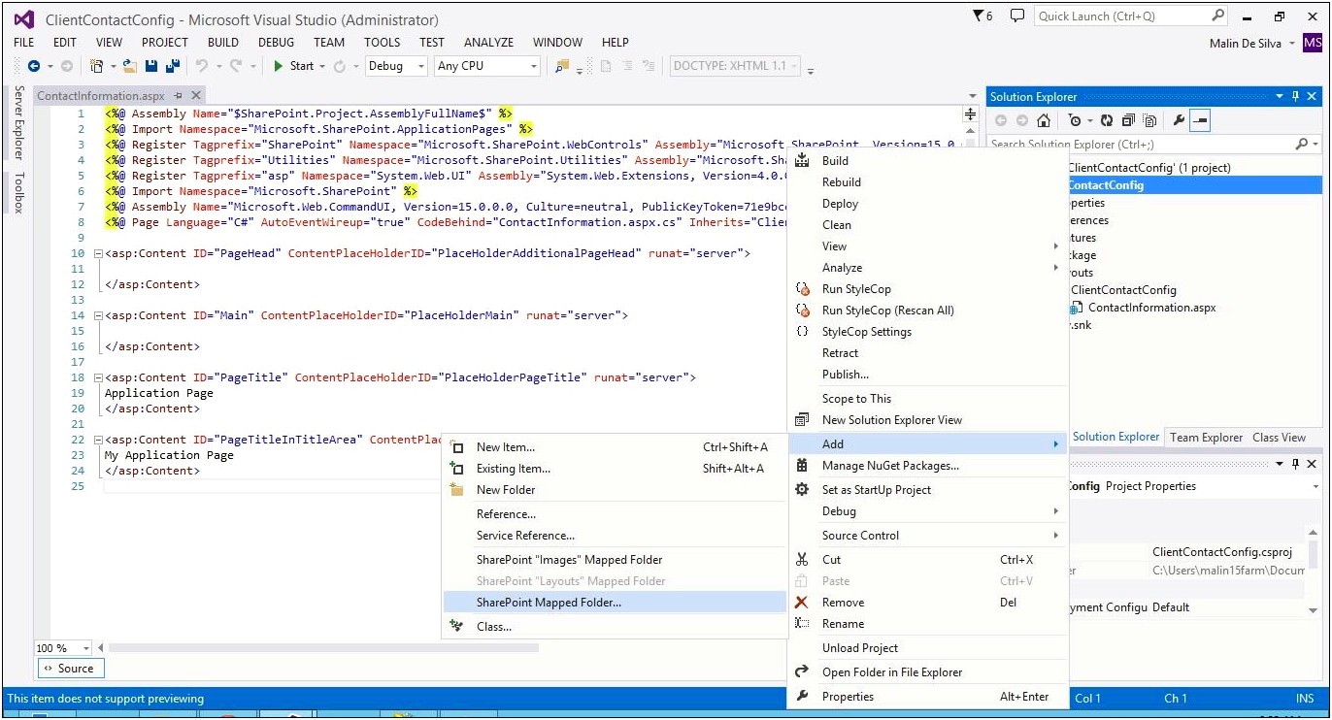
Task: Collapse the Main asp:Content region on line 14
Action: [98, 315]
